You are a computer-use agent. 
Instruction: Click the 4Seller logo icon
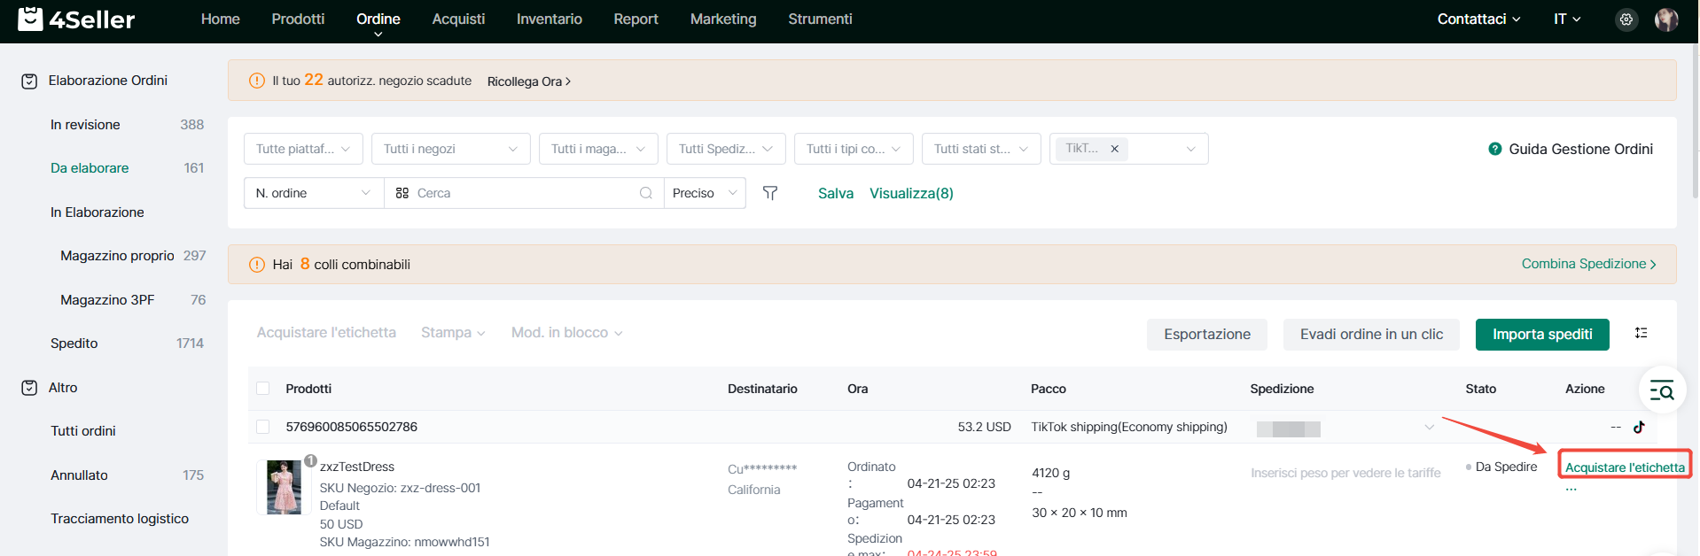click(x=30, y=19)
